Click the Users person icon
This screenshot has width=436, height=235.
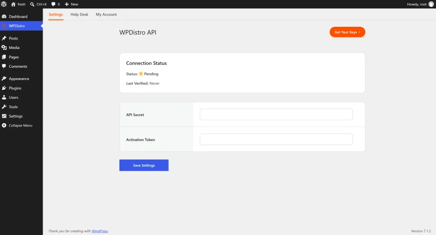point(4,97)
